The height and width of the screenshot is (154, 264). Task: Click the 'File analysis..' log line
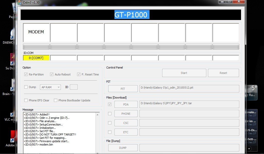coord(40,121)
